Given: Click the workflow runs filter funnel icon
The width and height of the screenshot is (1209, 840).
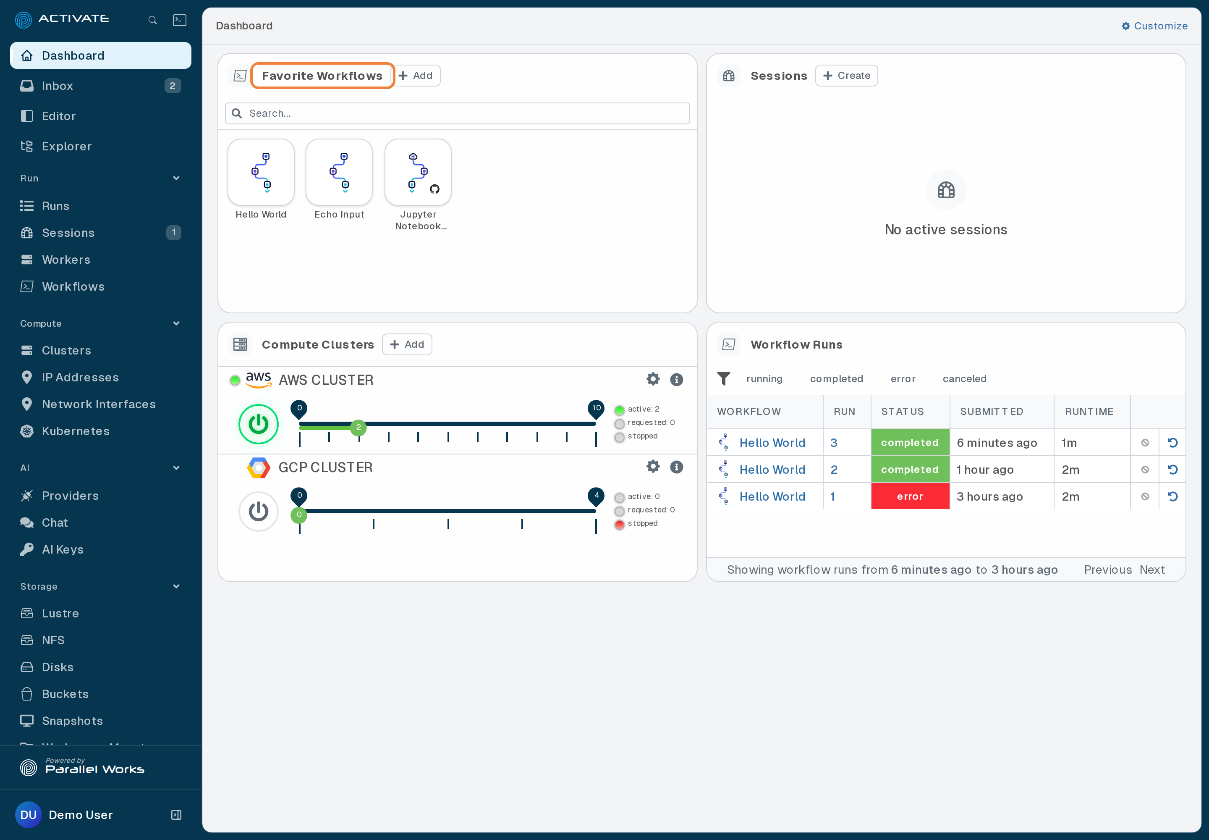Looking at the screenshot, I should click(x=724, y=378).
